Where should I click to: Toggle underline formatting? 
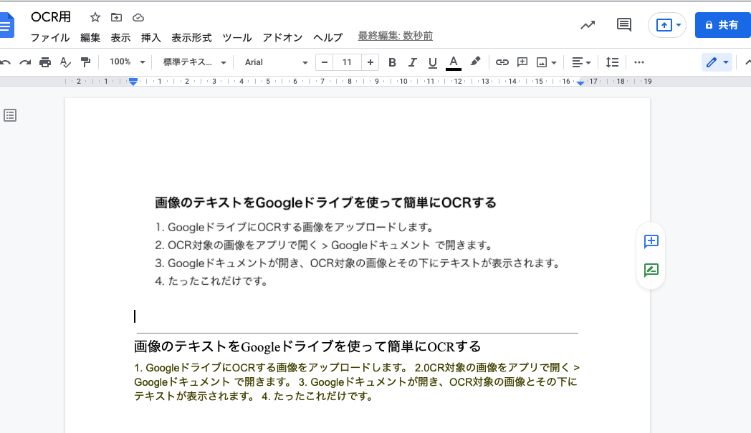tap(433, 62)
